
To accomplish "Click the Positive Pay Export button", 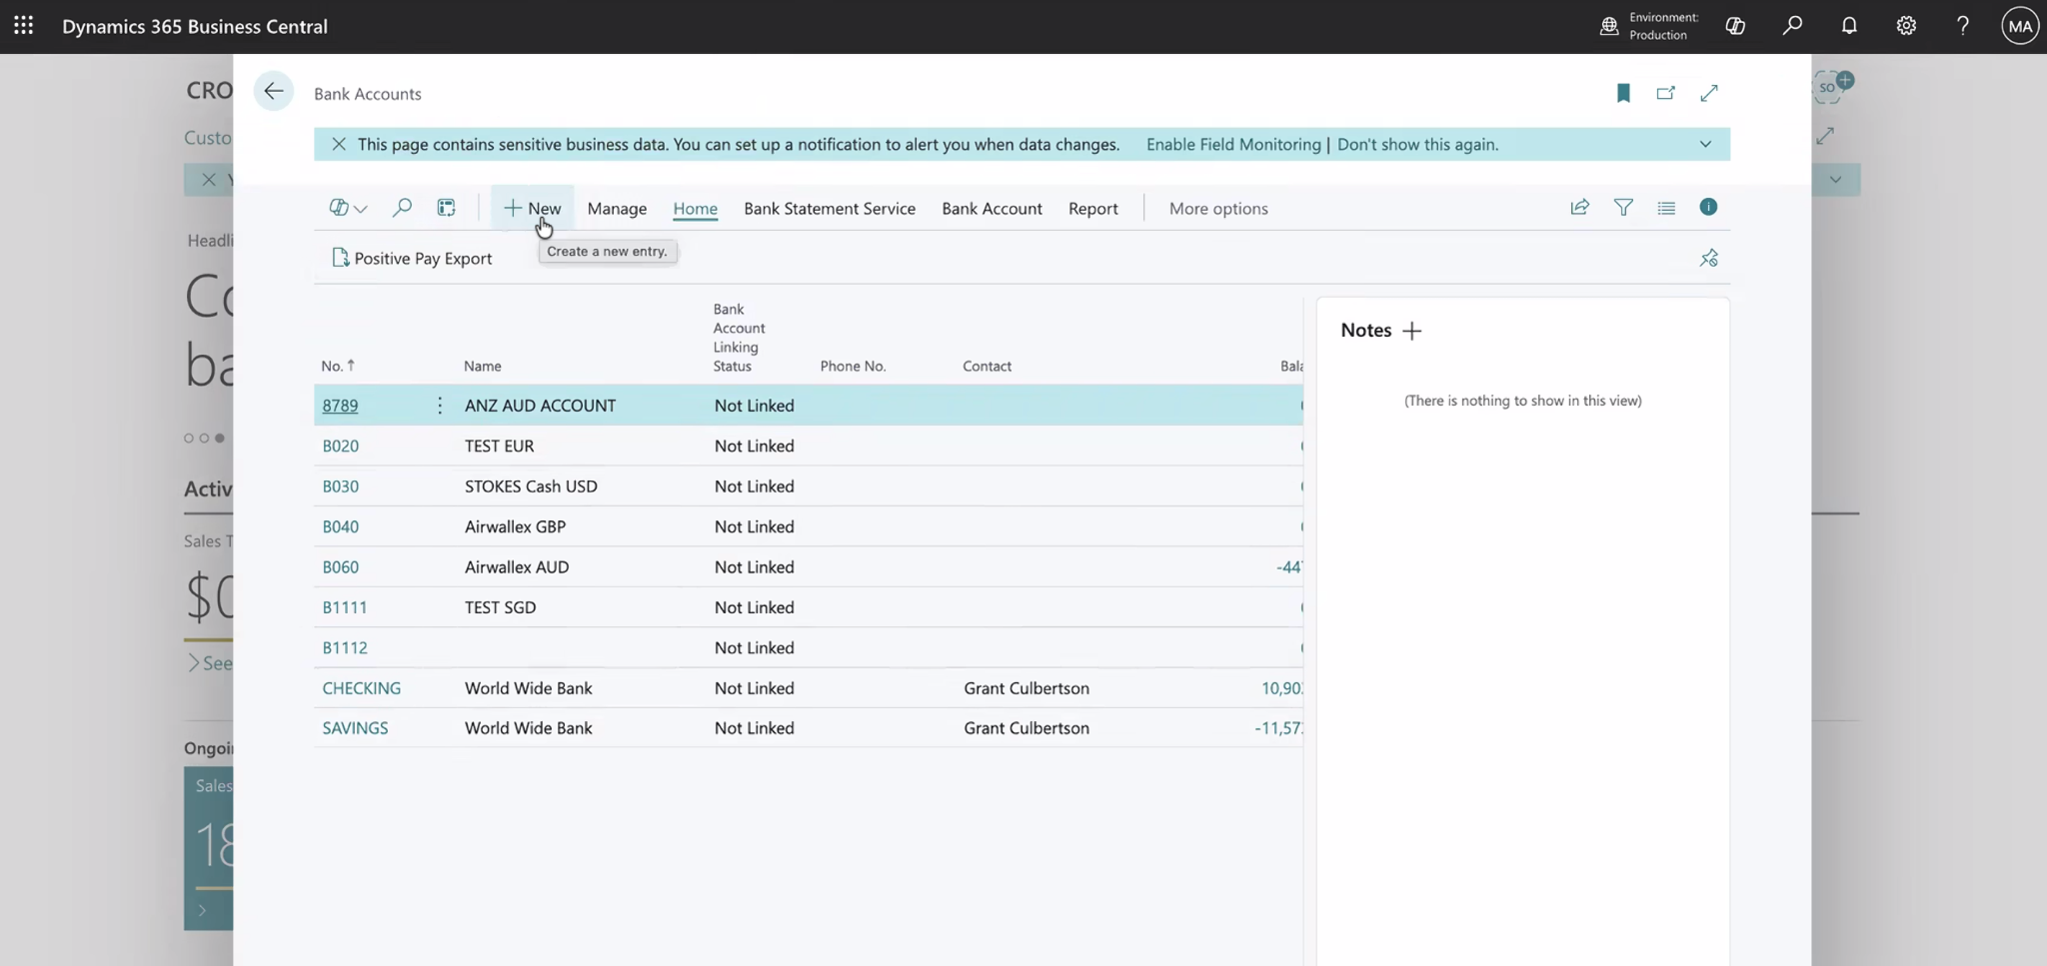I will pos(412,259).
